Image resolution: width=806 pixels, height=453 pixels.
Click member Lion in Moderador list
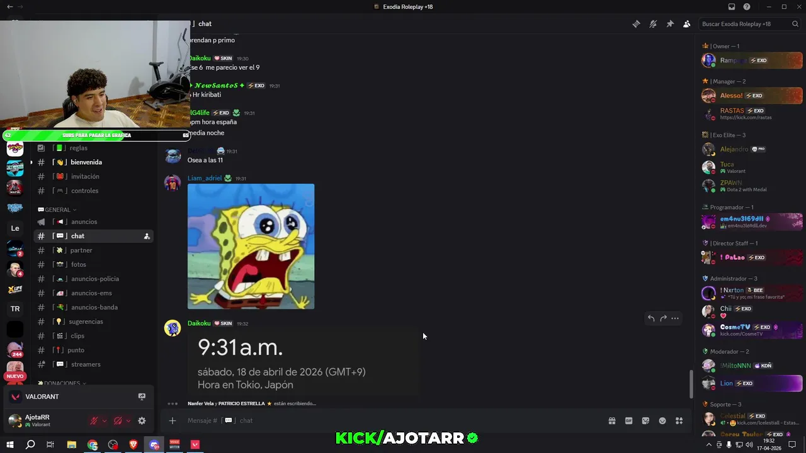pyautogui.click(x=752, y=383)
